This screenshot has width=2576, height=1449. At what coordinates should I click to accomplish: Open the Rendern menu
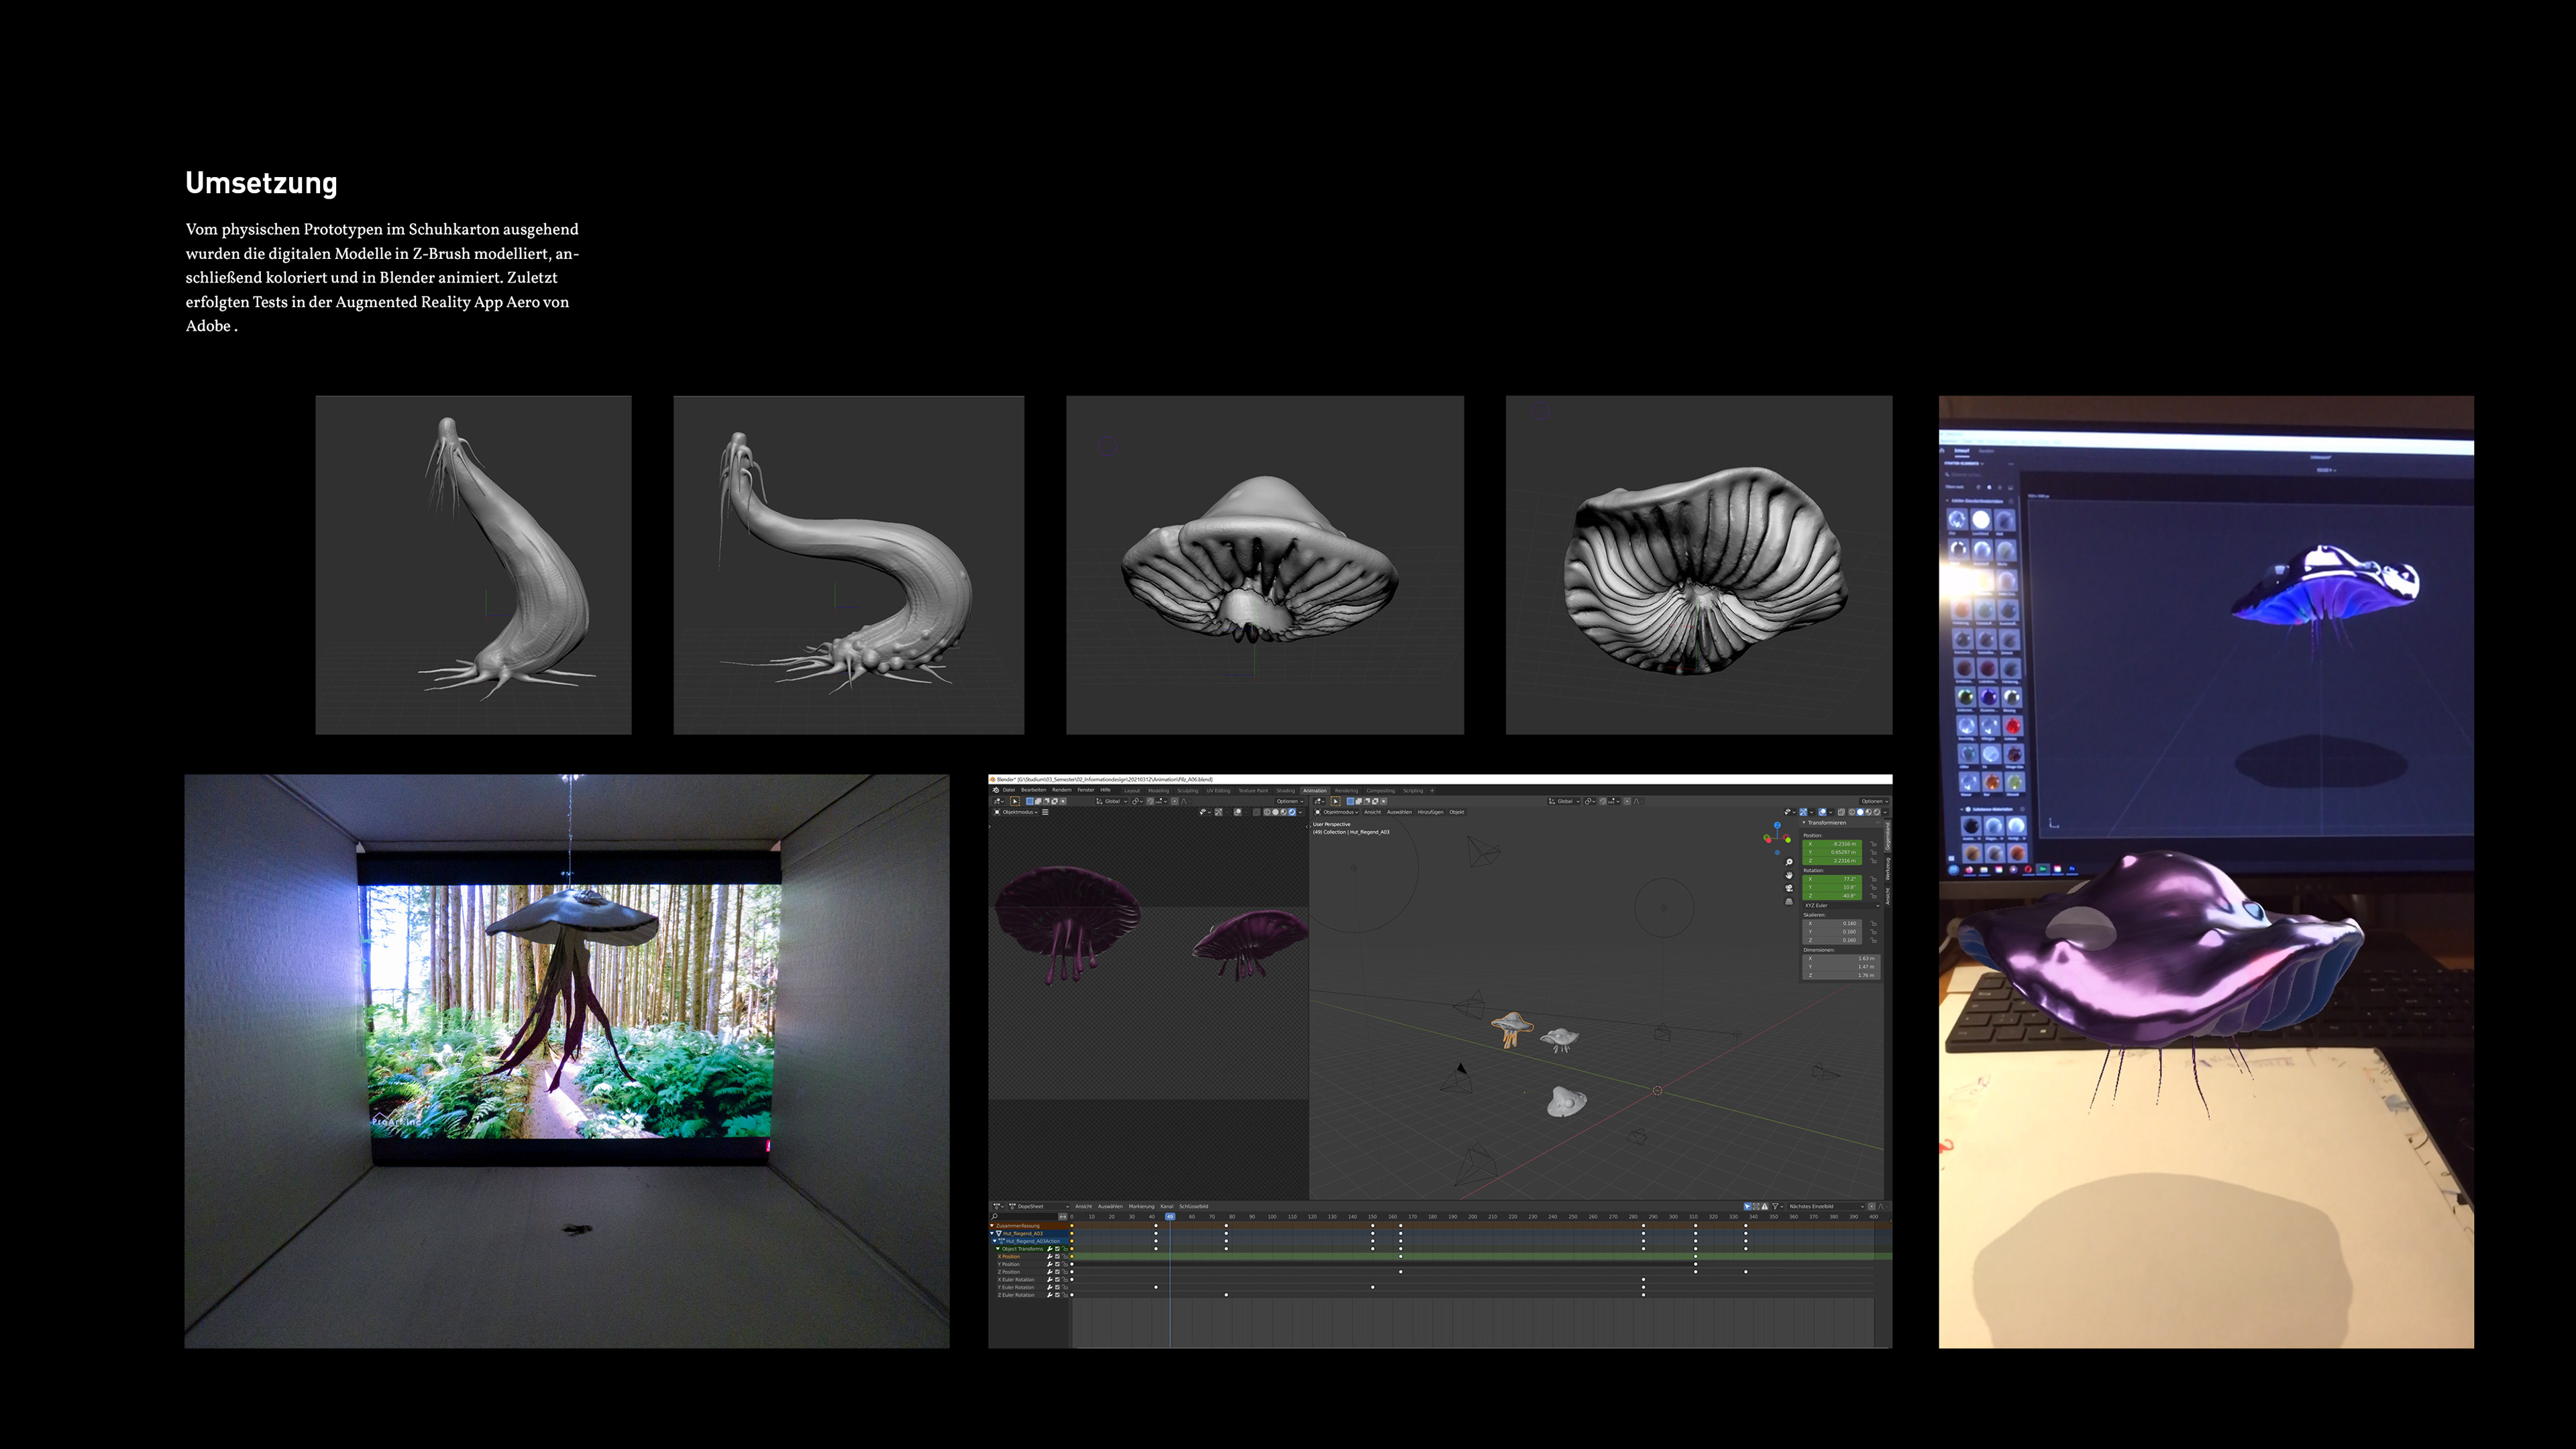[x=1062, y=790]
